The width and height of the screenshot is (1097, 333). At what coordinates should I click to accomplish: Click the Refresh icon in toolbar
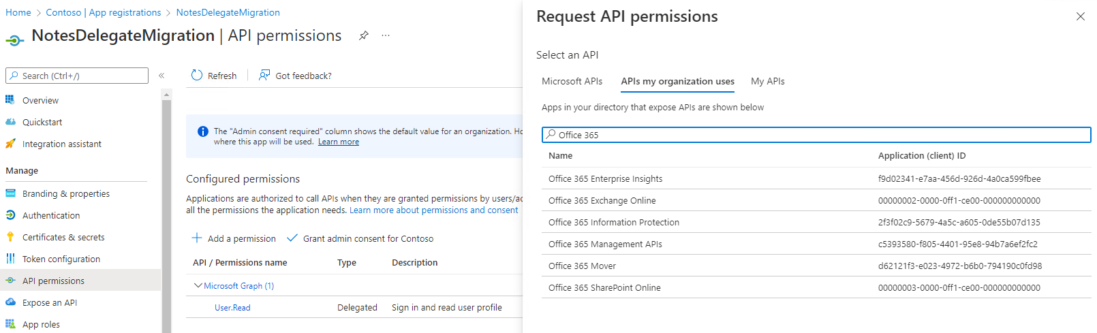(197, 75)
